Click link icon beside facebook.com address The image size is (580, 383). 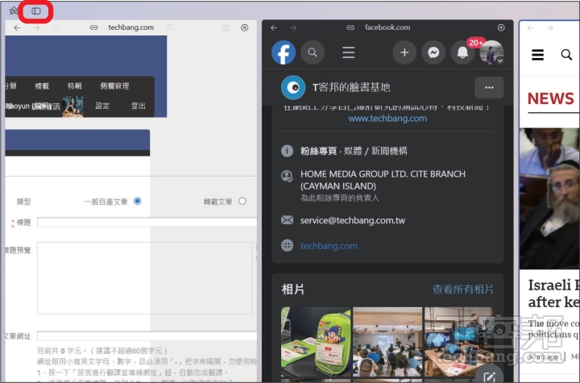pos(350,27)
